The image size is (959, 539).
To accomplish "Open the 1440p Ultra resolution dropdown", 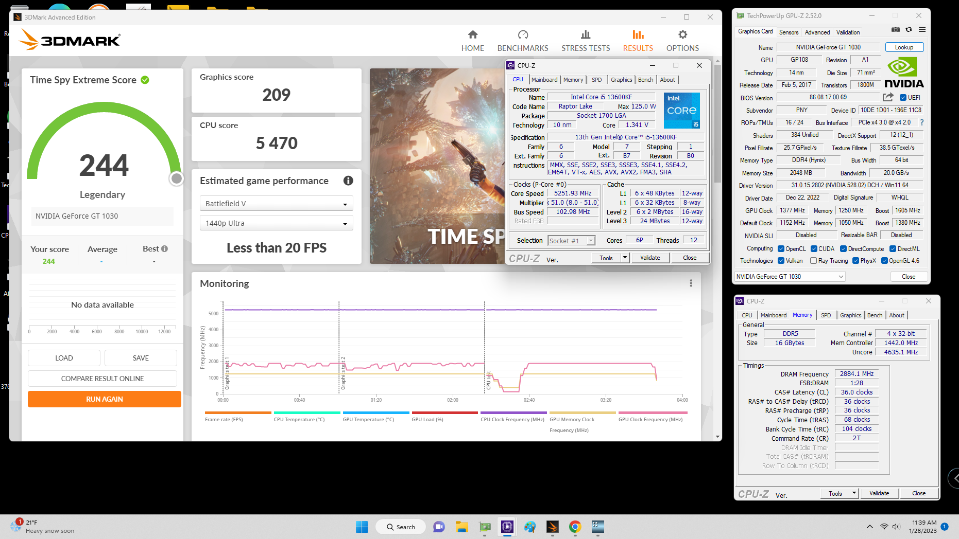I will click(x=276, y=223).
